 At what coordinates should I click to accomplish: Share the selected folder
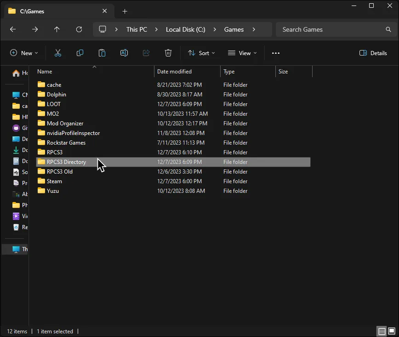coord(146,53)
